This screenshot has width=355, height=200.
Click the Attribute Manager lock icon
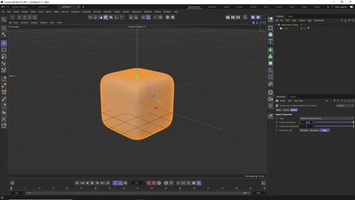[346, 101]
